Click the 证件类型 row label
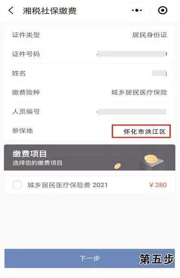 point(26,35)
